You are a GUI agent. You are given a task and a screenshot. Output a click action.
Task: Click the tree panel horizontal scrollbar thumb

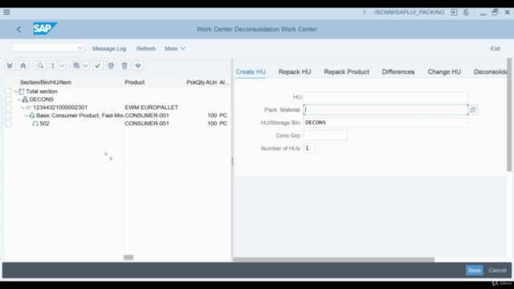click(128, 257)
